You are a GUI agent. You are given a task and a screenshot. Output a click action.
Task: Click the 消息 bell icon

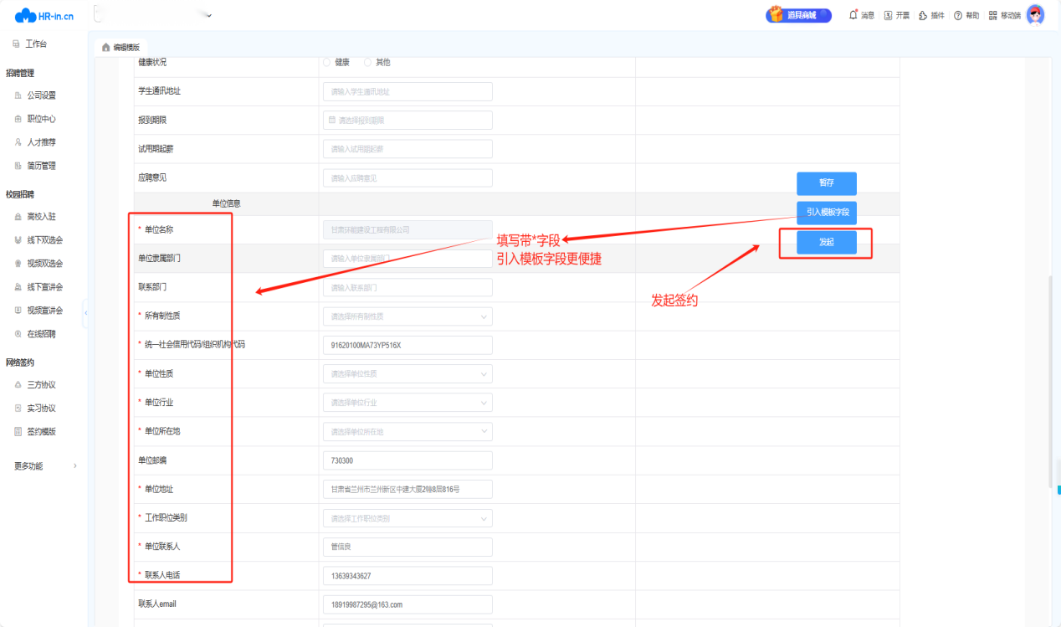[853, 15]
